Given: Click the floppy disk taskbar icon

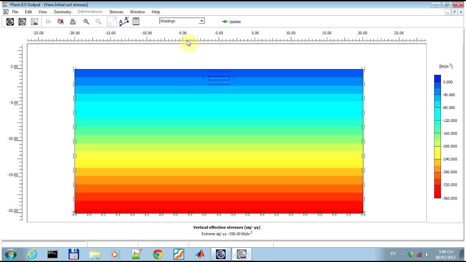Looking at the screenshot, I should point(74,254).
